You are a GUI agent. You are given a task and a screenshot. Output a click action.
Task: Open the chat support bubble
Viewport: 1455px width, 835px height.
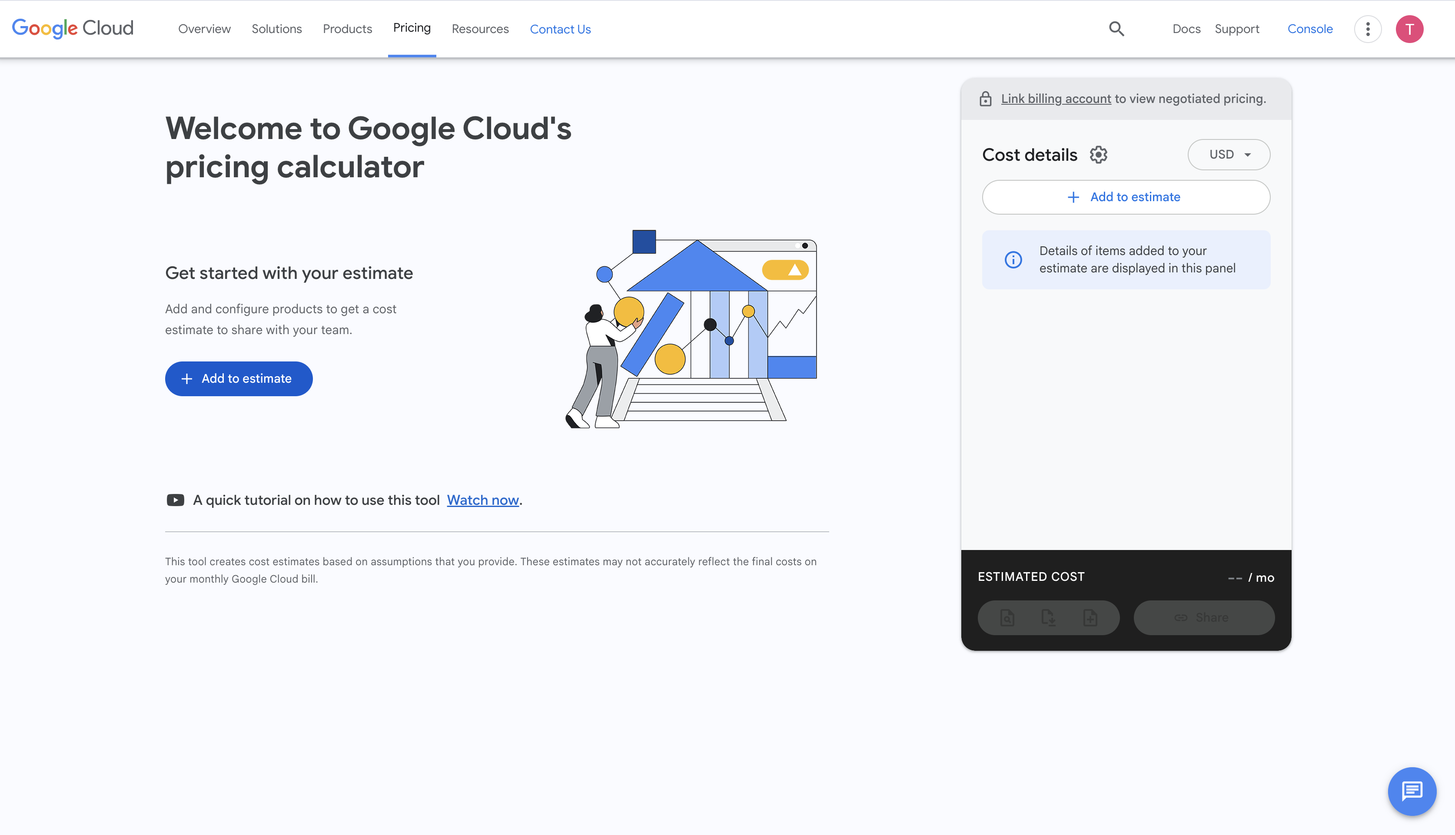pos(1412,791)
